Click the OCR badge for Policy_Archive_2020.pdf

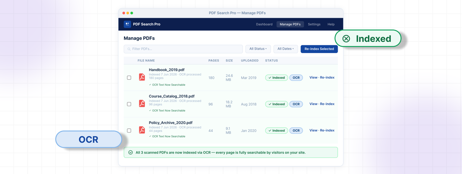pyautogui.click(x=296, y=130)
